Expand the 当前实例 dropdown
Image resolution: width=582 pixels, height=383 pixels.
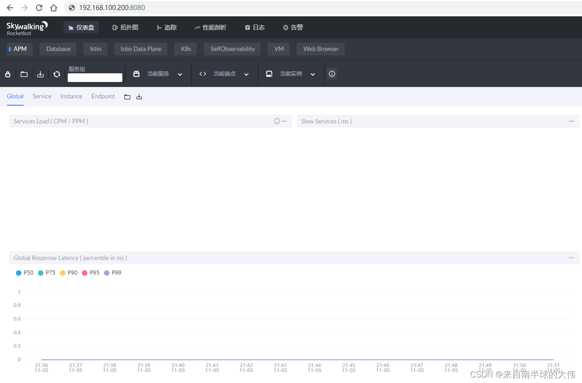tap(312, 74)
